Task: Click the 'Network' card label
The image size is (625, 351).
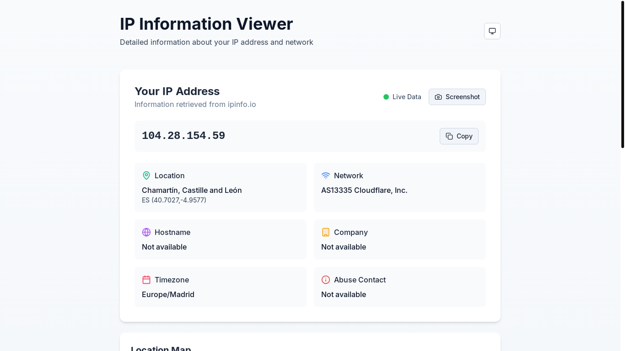Action: click(349, 175)
